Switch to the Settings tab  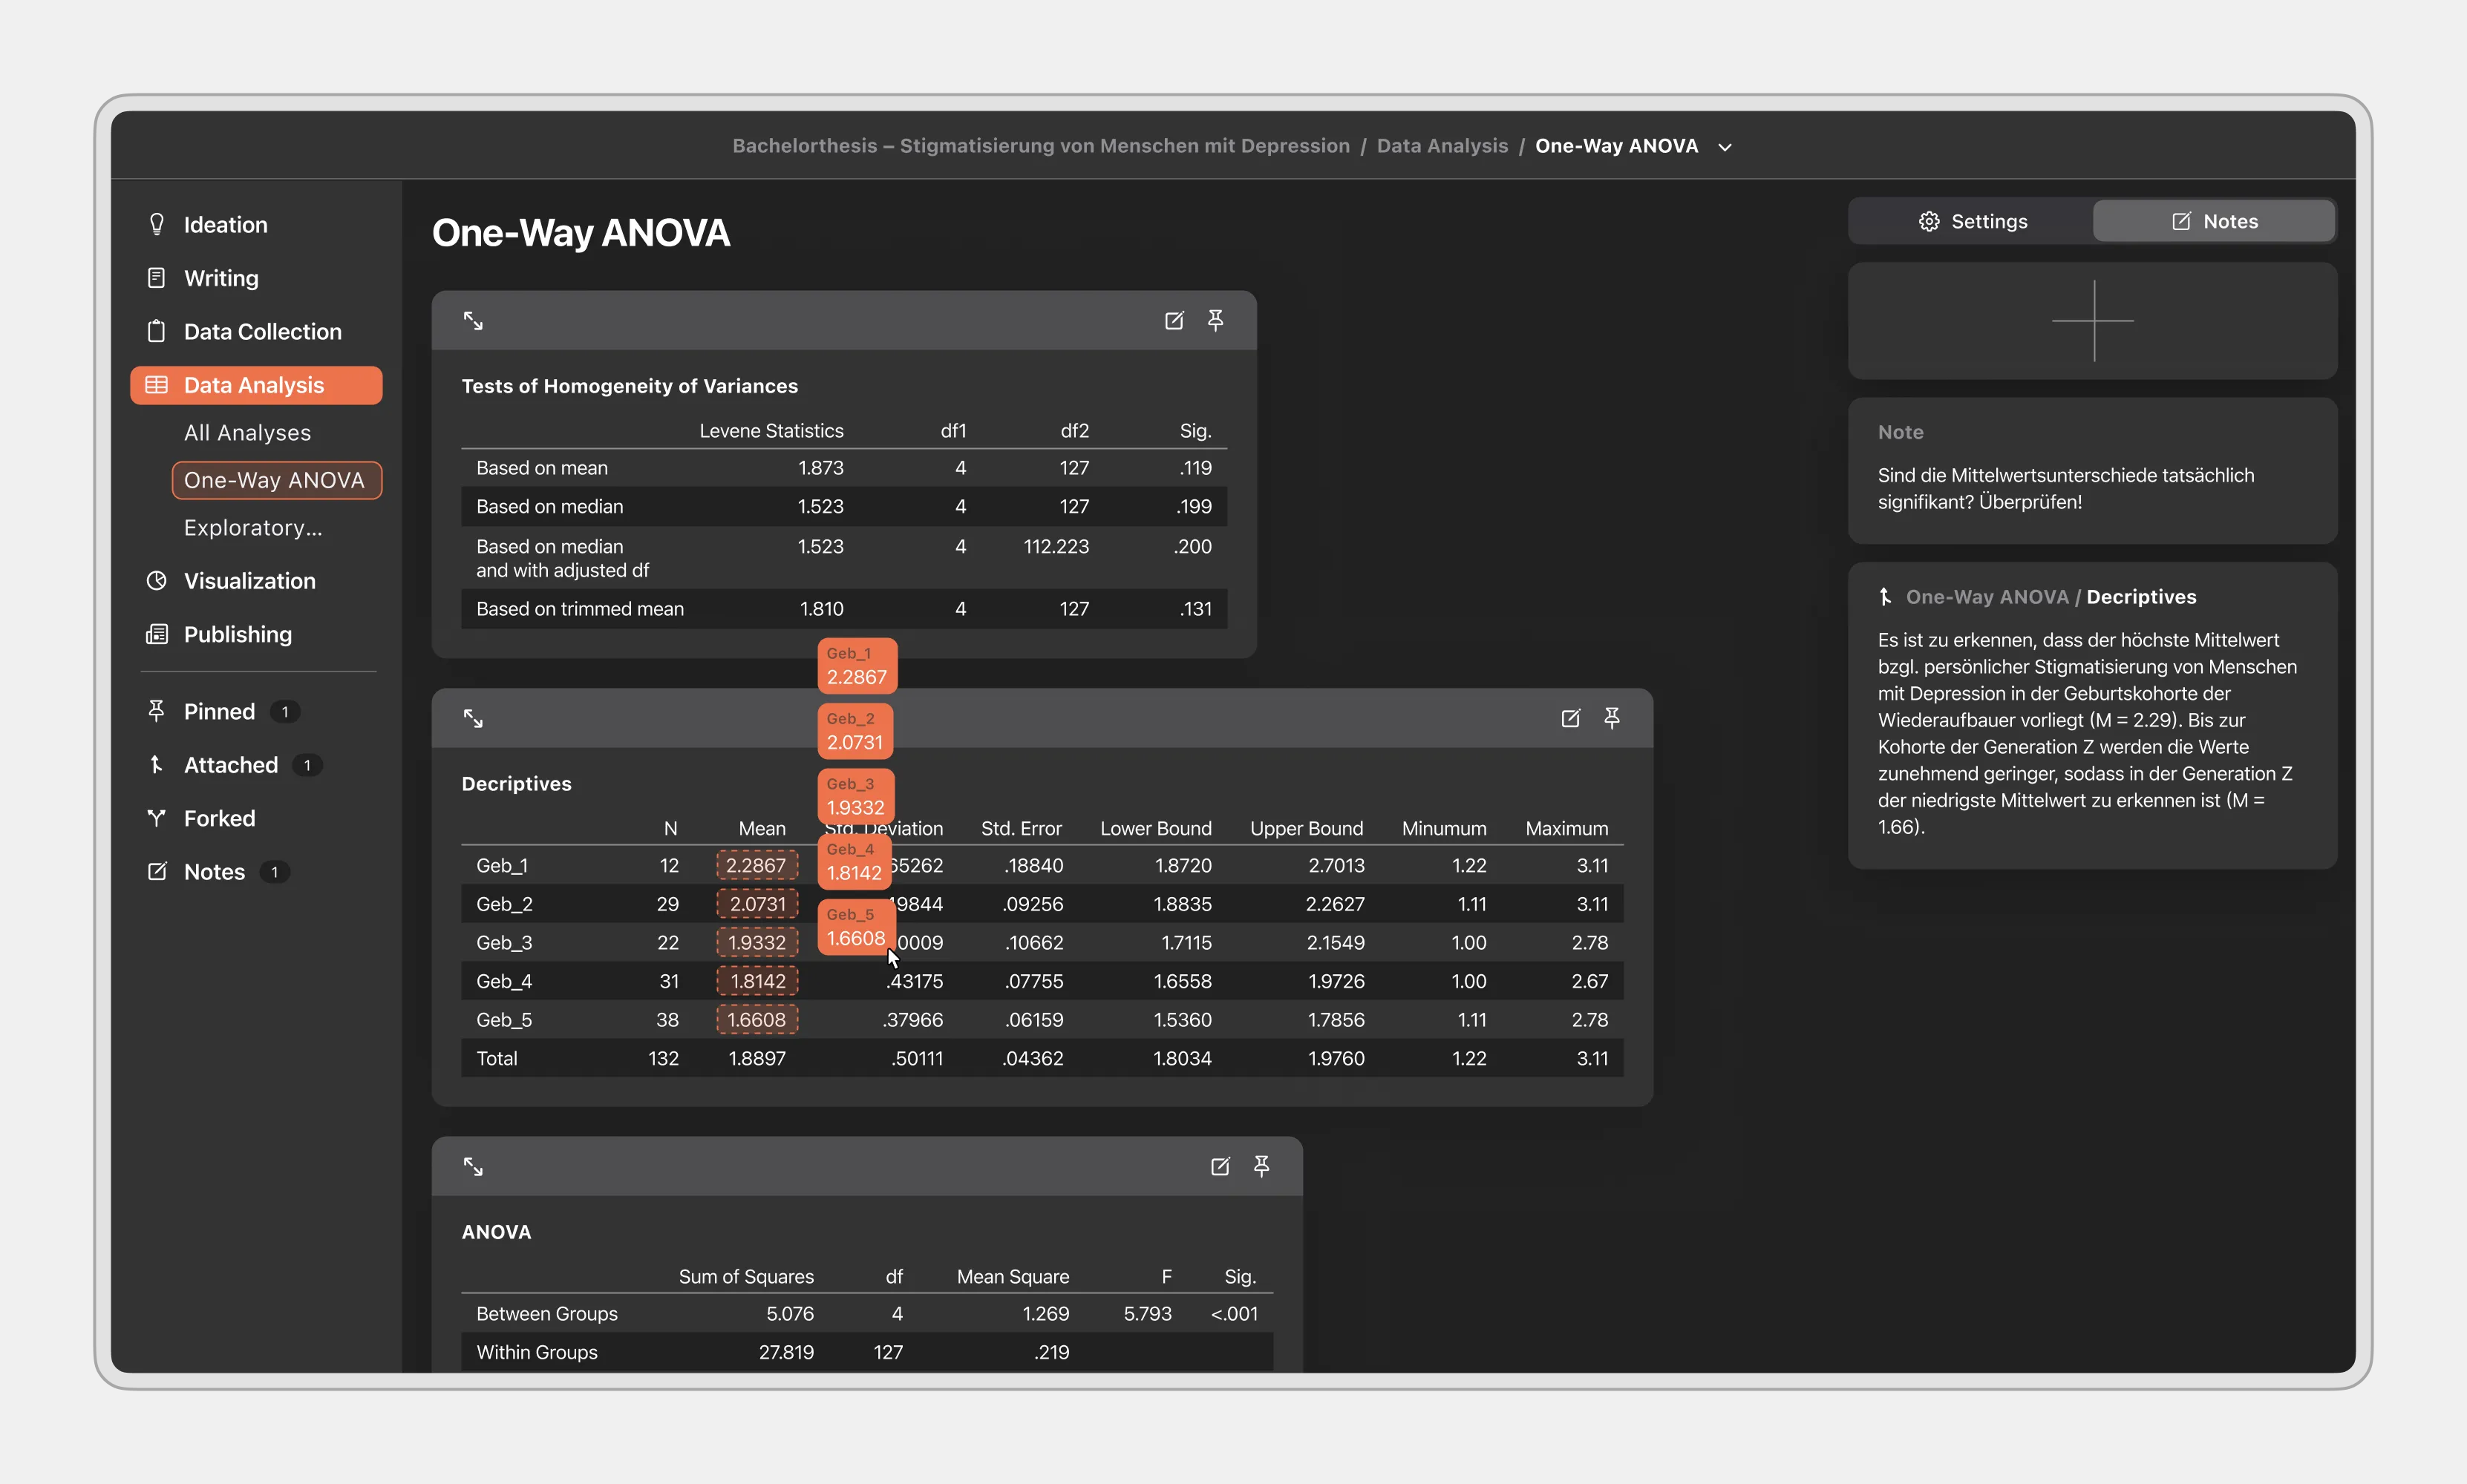(1972, 221)
